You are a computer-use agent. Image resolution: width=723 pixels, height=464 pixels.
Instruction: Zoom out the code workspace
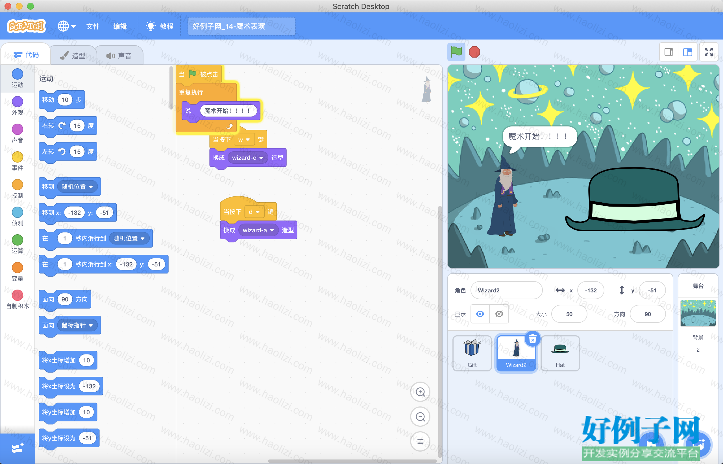click(x=420, y=417)
